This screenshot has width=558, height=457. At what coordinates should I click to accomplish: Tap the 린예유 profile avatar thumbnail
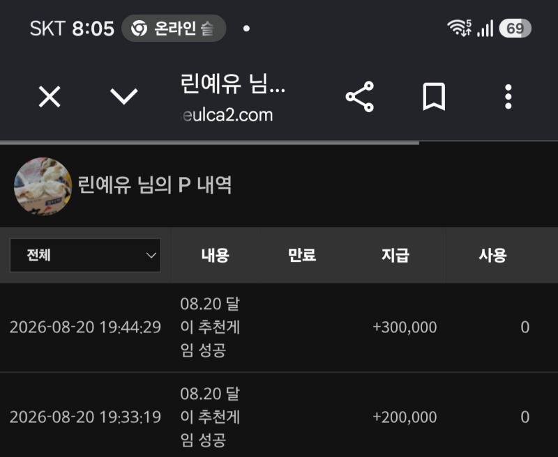point(43,186)
